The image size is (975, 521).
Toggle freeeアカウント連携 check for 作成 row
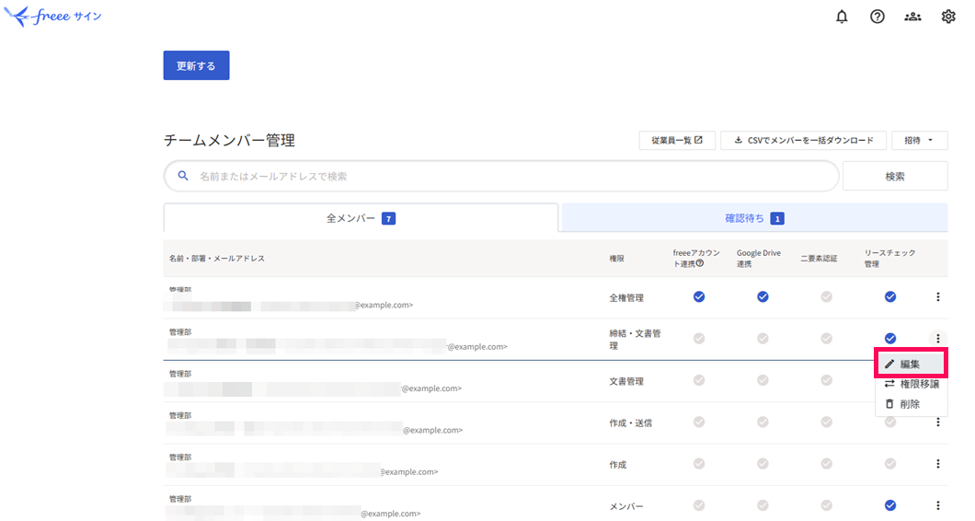point(699,464)
